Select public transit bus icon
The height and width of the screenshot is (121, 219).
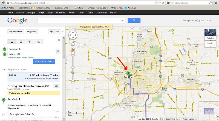[x=21, y=42]
